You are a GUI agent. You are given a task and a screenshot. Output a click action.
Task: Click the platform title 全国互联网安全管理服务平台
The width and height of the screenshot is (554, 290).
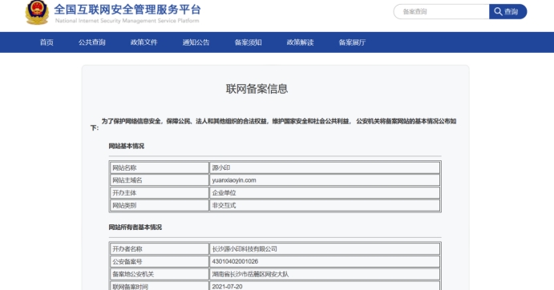click(127, 9)
